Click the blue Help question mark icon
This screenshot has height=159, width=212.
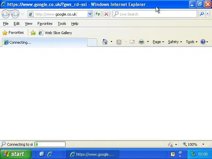tap(203, 42)
